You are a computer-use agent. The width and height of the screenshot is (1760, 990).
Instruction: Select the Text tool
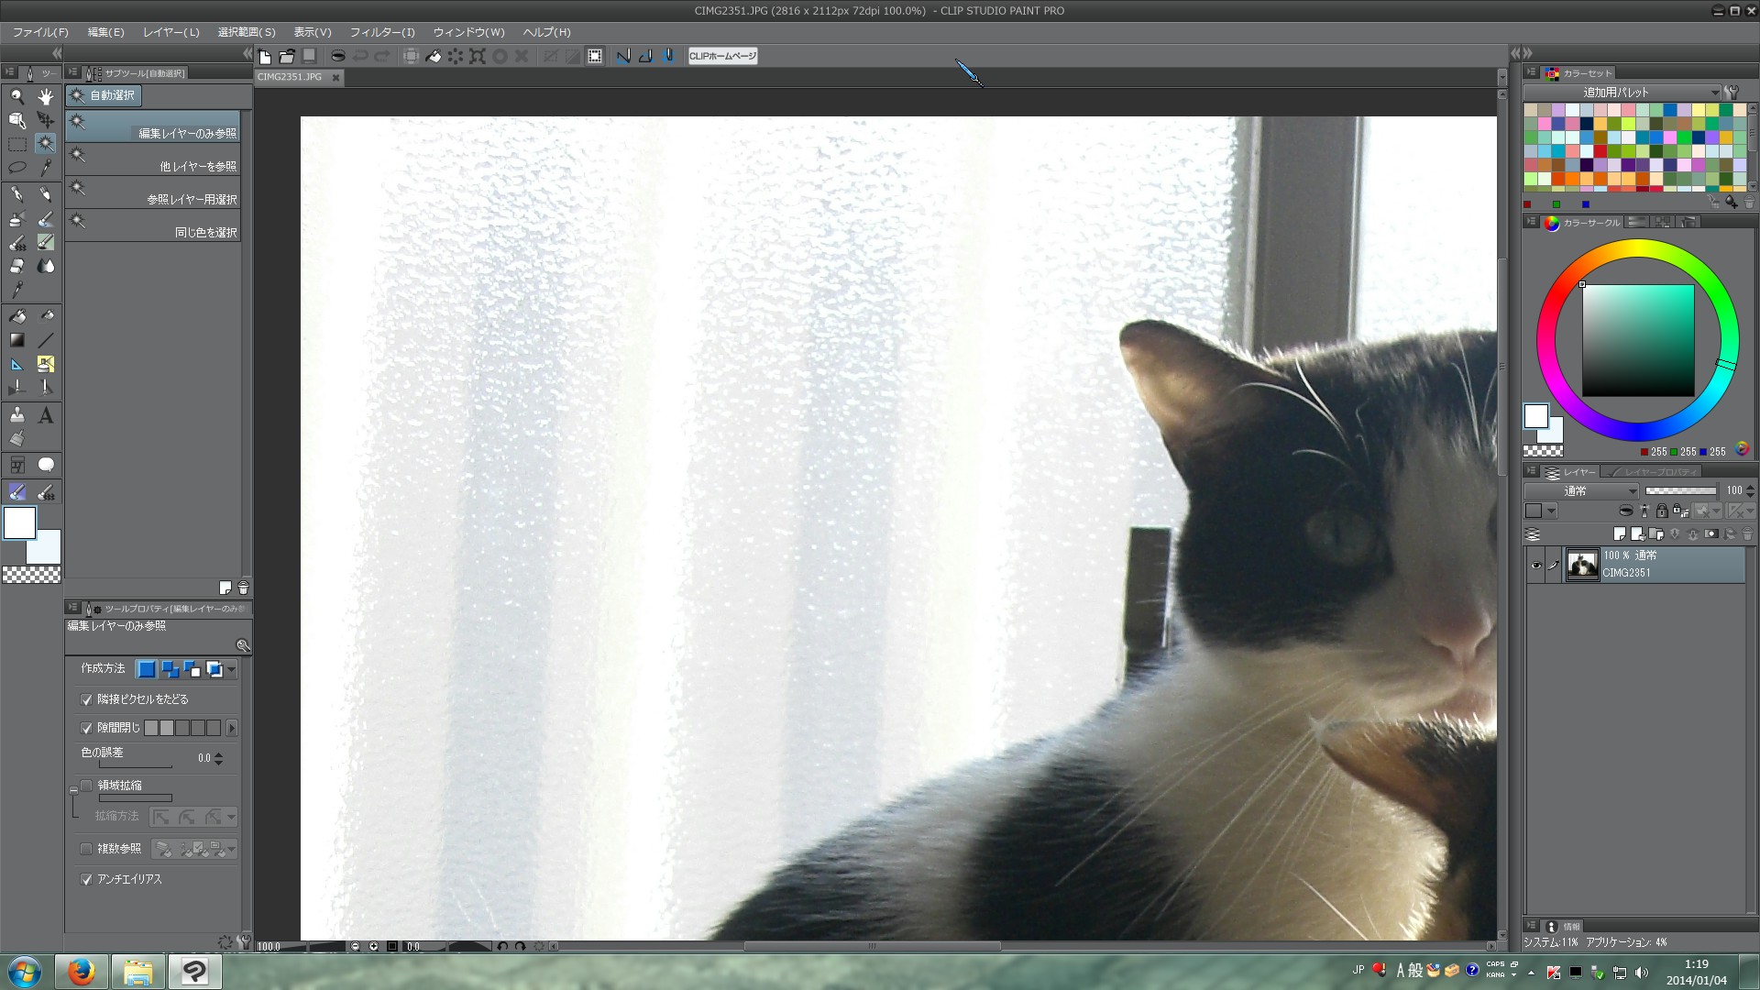pos(45,415)
